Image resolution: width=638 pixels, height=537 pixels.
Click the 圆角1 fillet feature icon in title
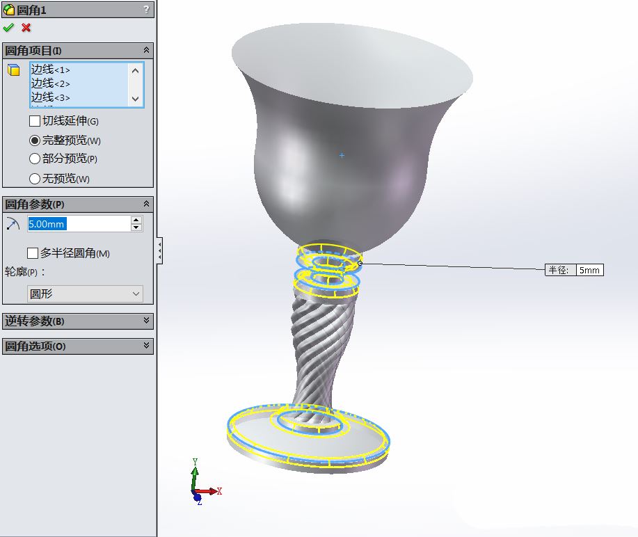(9, 10)
